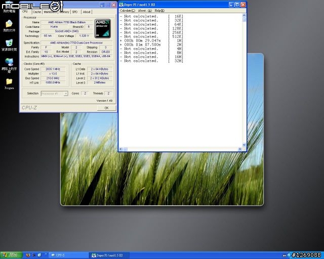This screenshot has width=324, height=259.
Task: Click the Package field showing Socket AM2+
Action: point(67,31)
